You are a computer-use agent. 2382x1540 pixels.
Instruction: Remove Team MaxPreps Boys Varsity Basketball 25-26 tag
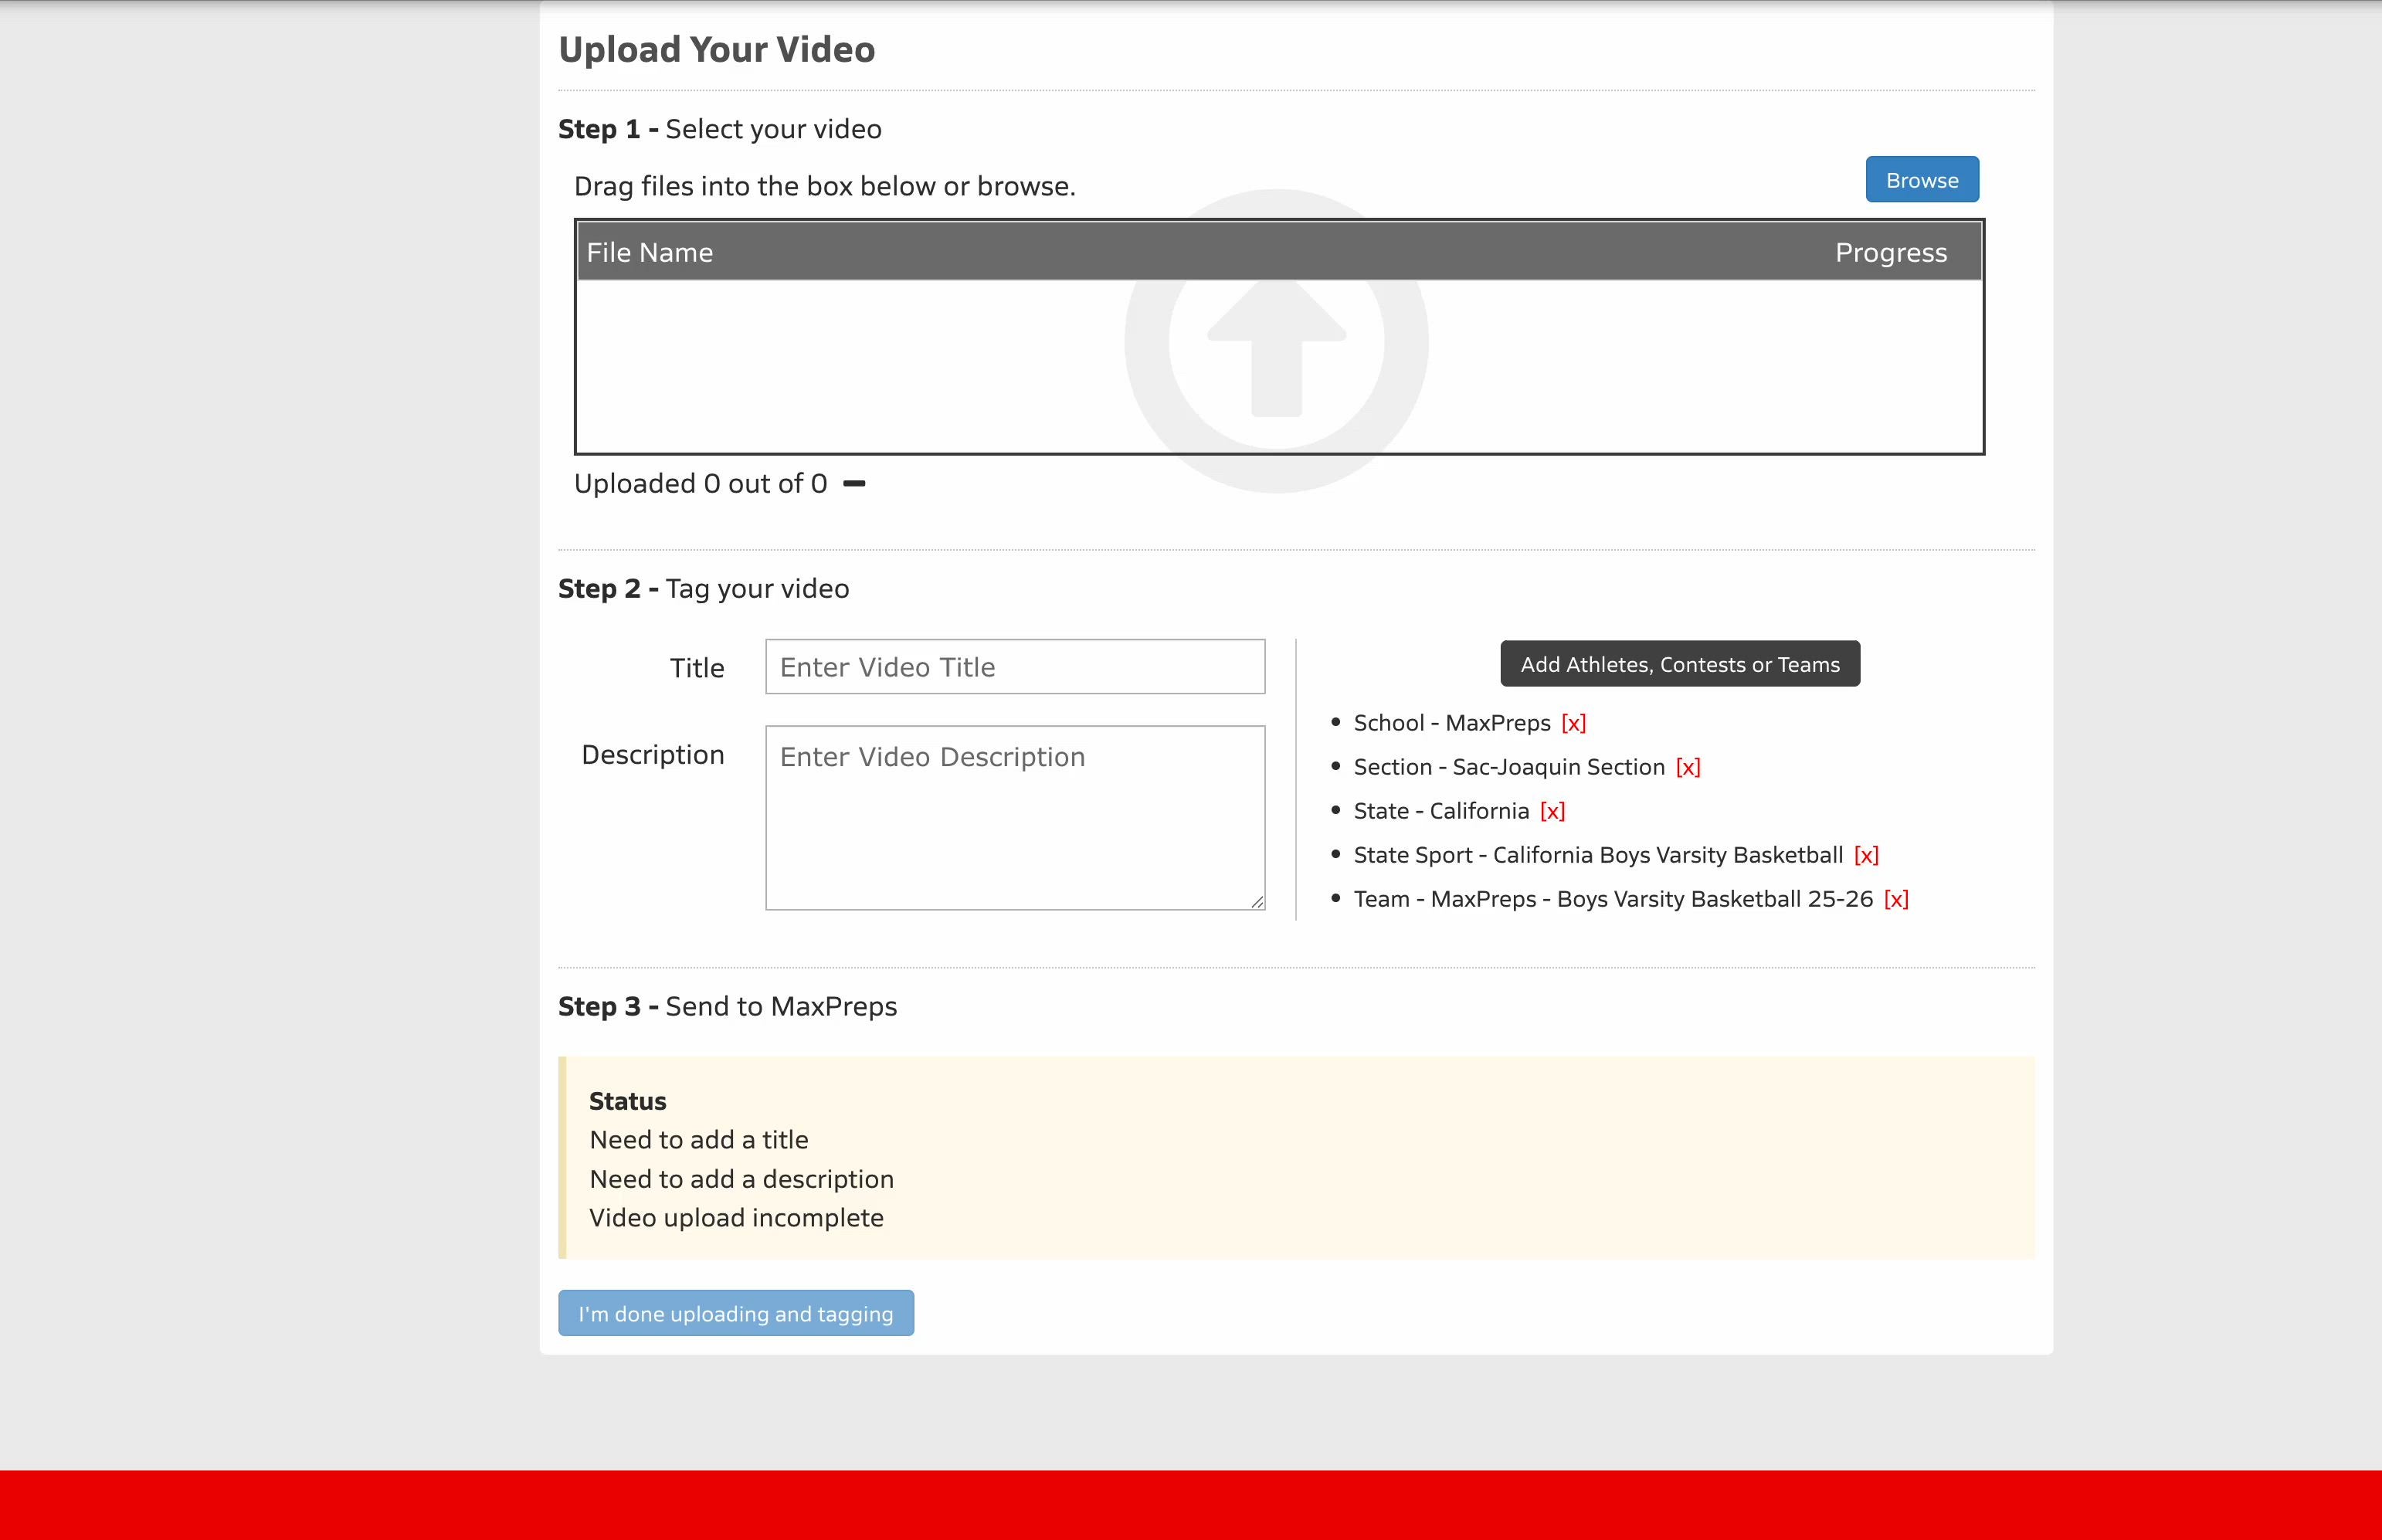tap(1895, 899)
